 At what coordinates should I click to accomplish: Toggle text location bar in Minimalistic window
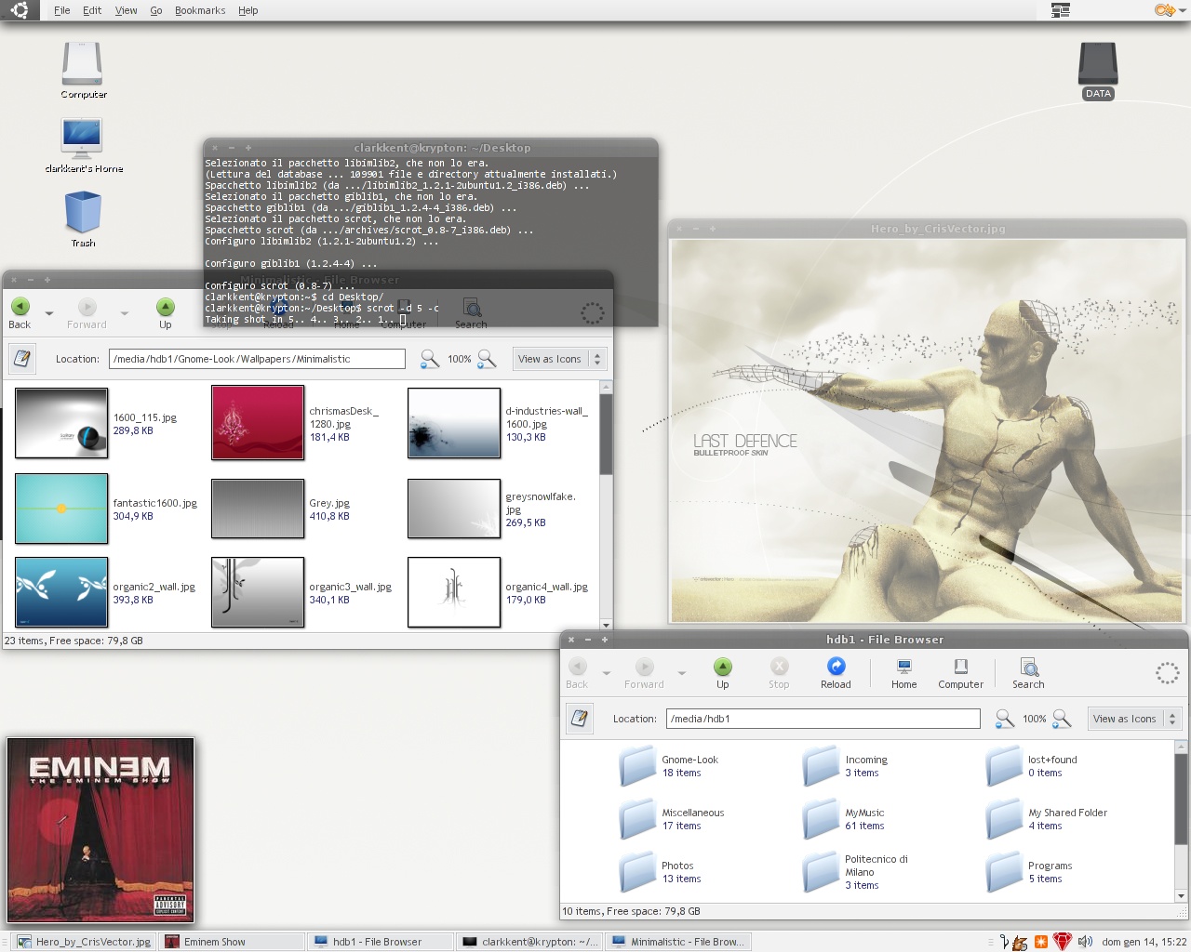(21, 358)
